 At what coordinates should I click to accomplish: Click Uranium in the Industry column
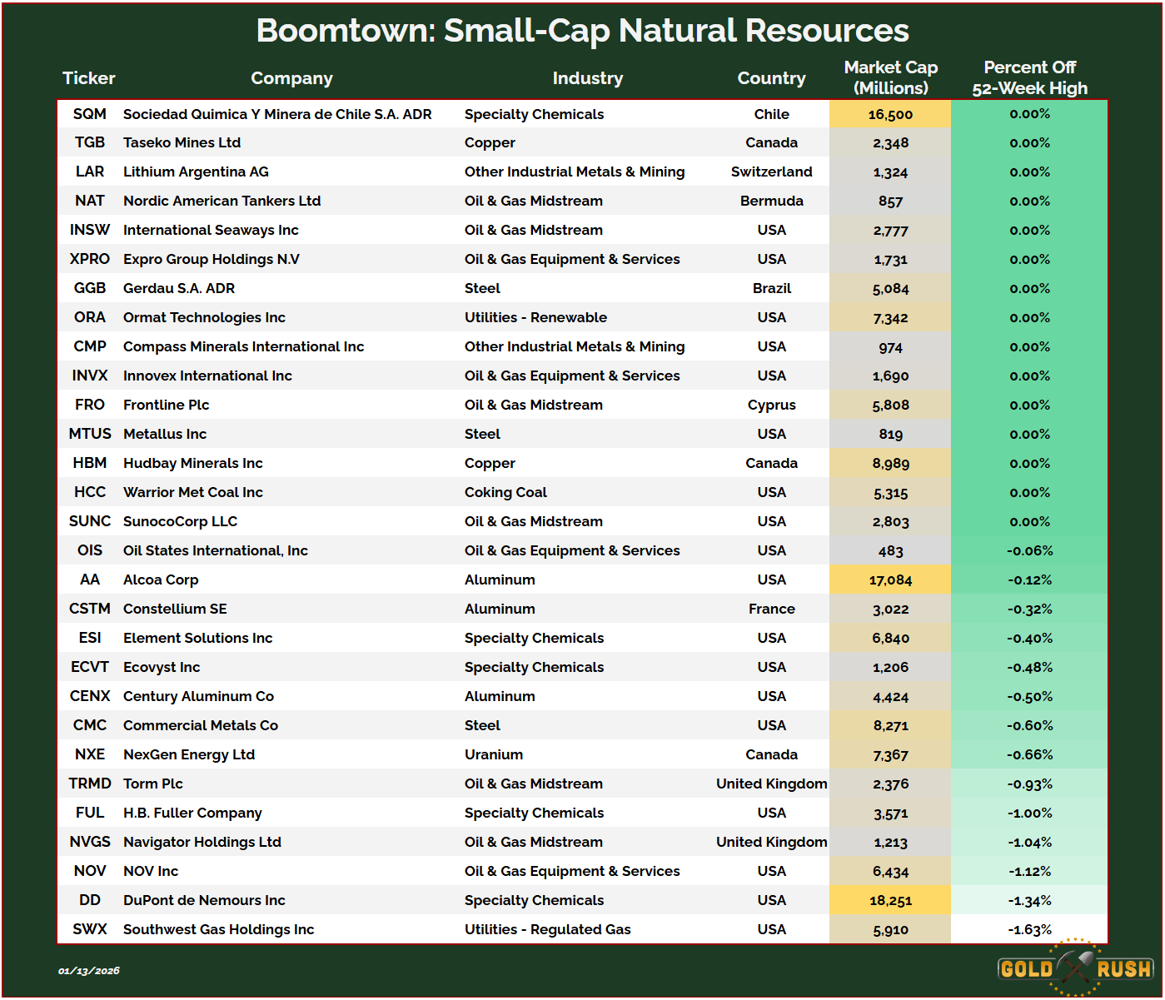(x=494, y=754)
